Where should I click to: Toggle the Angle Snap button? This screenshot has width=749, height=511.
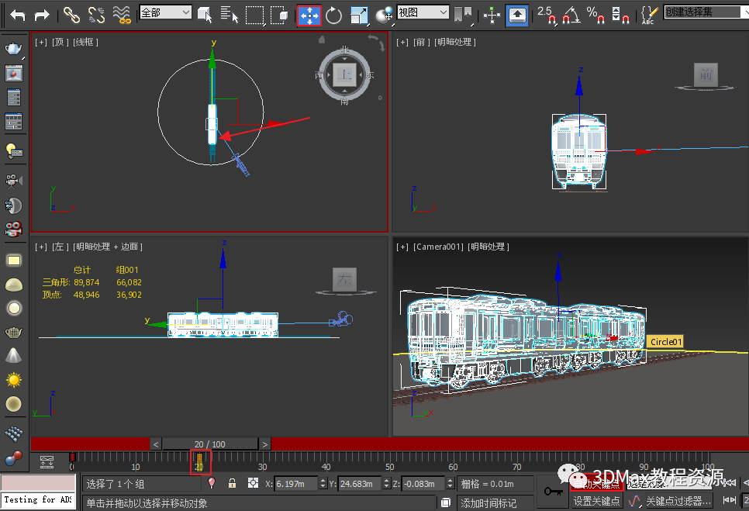571,14
